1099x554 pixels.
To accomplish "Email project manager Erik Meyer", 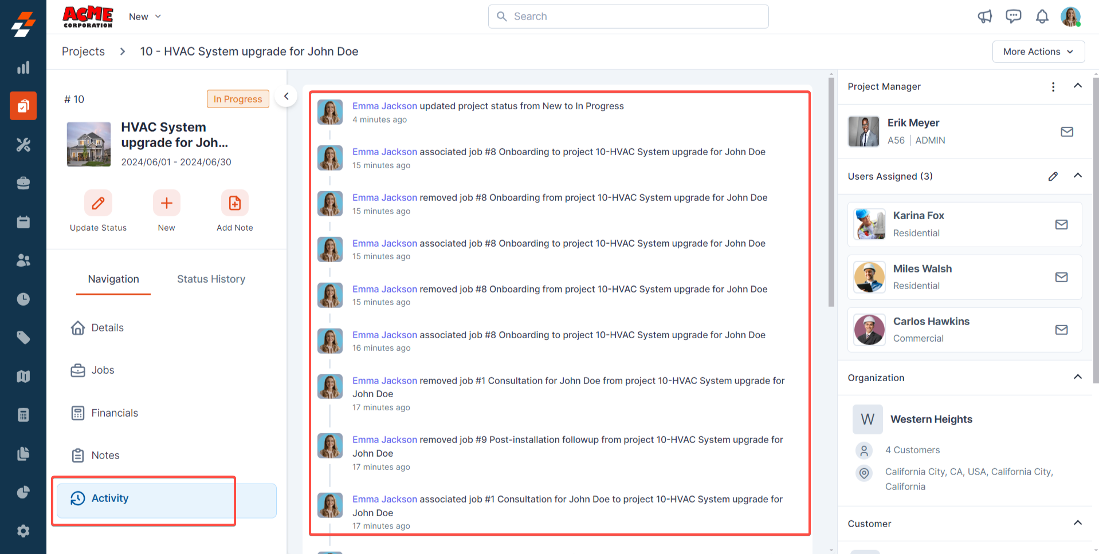I will pos(1067,132).
